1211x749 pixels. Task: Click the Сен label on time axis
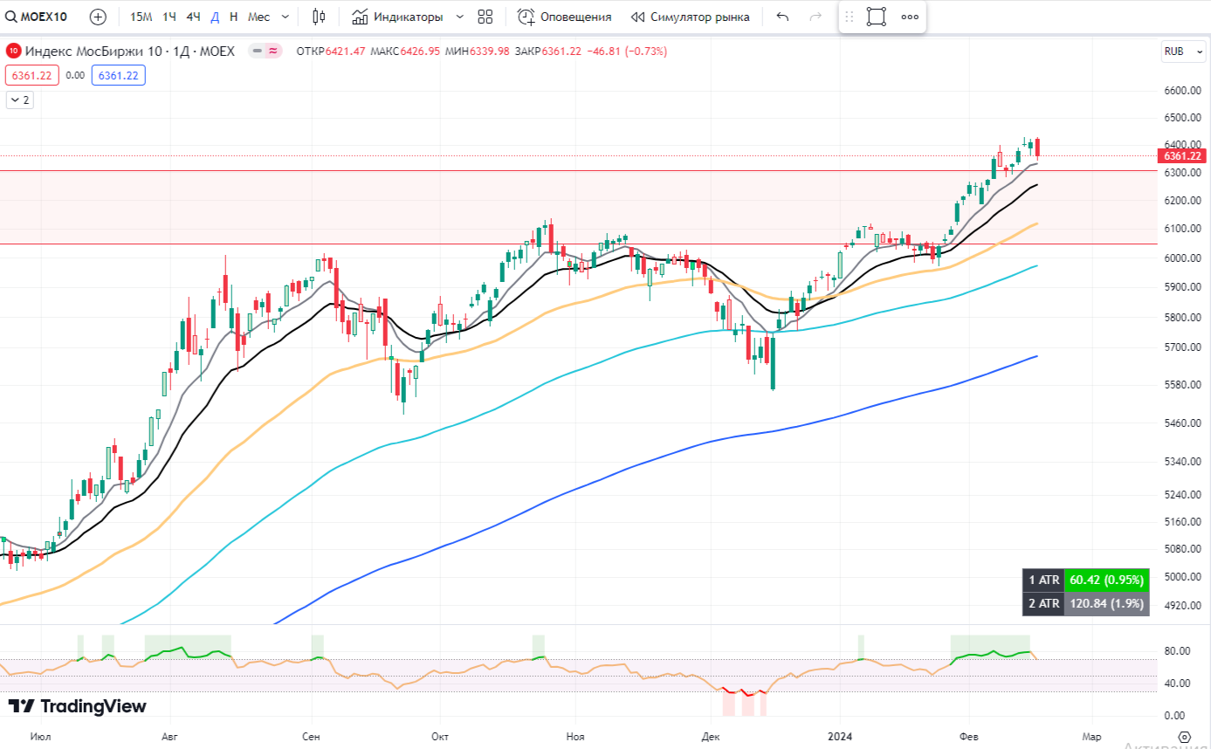(311, 737)
